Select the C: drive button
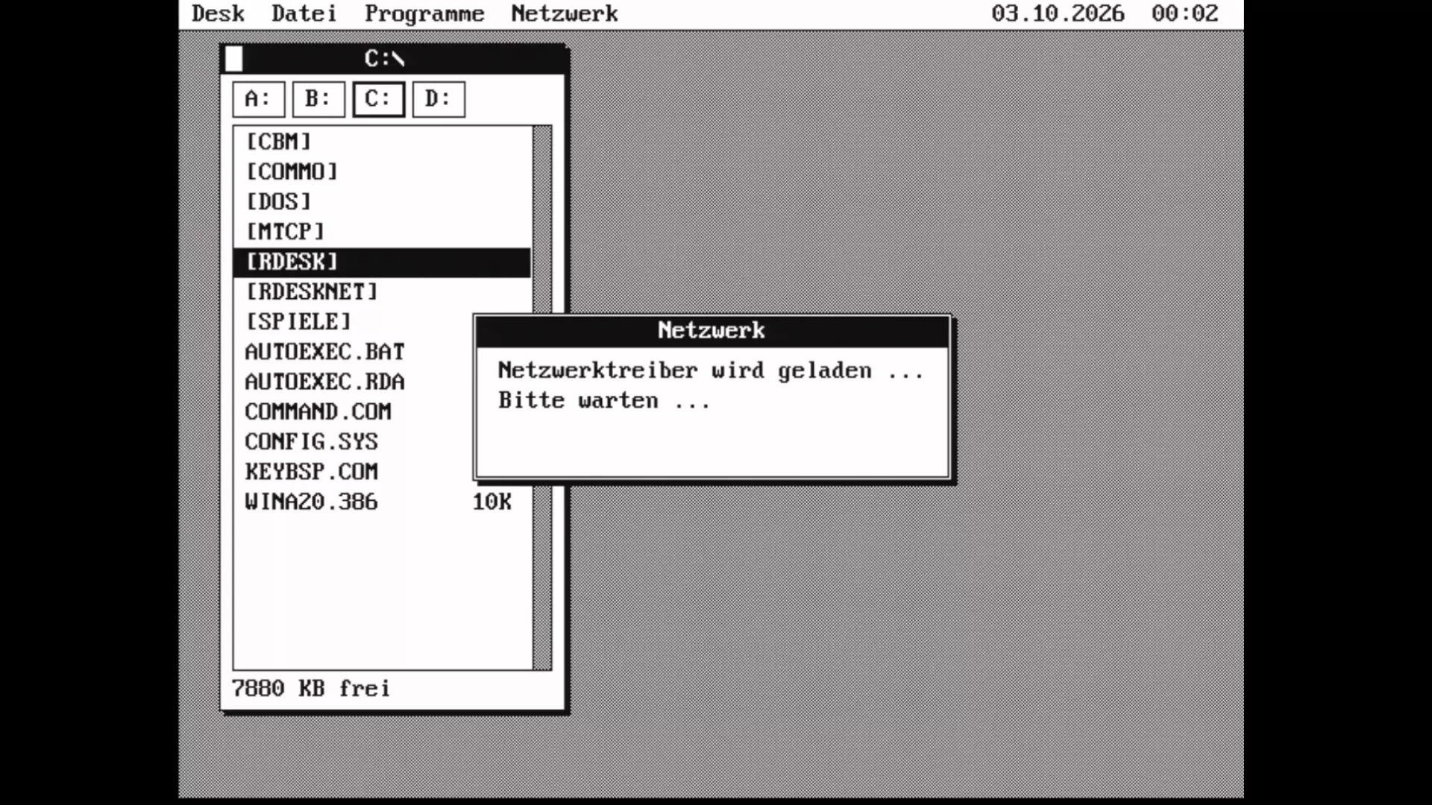The width and height of the screenshot is (1432, 805). tap(379, 99)
